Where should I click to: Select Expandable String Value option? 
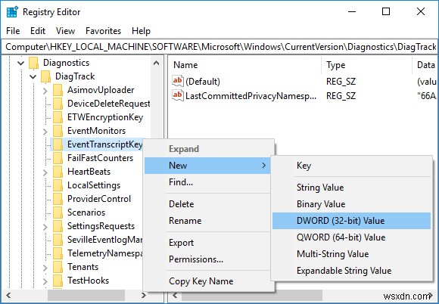(x=351, y=271)
